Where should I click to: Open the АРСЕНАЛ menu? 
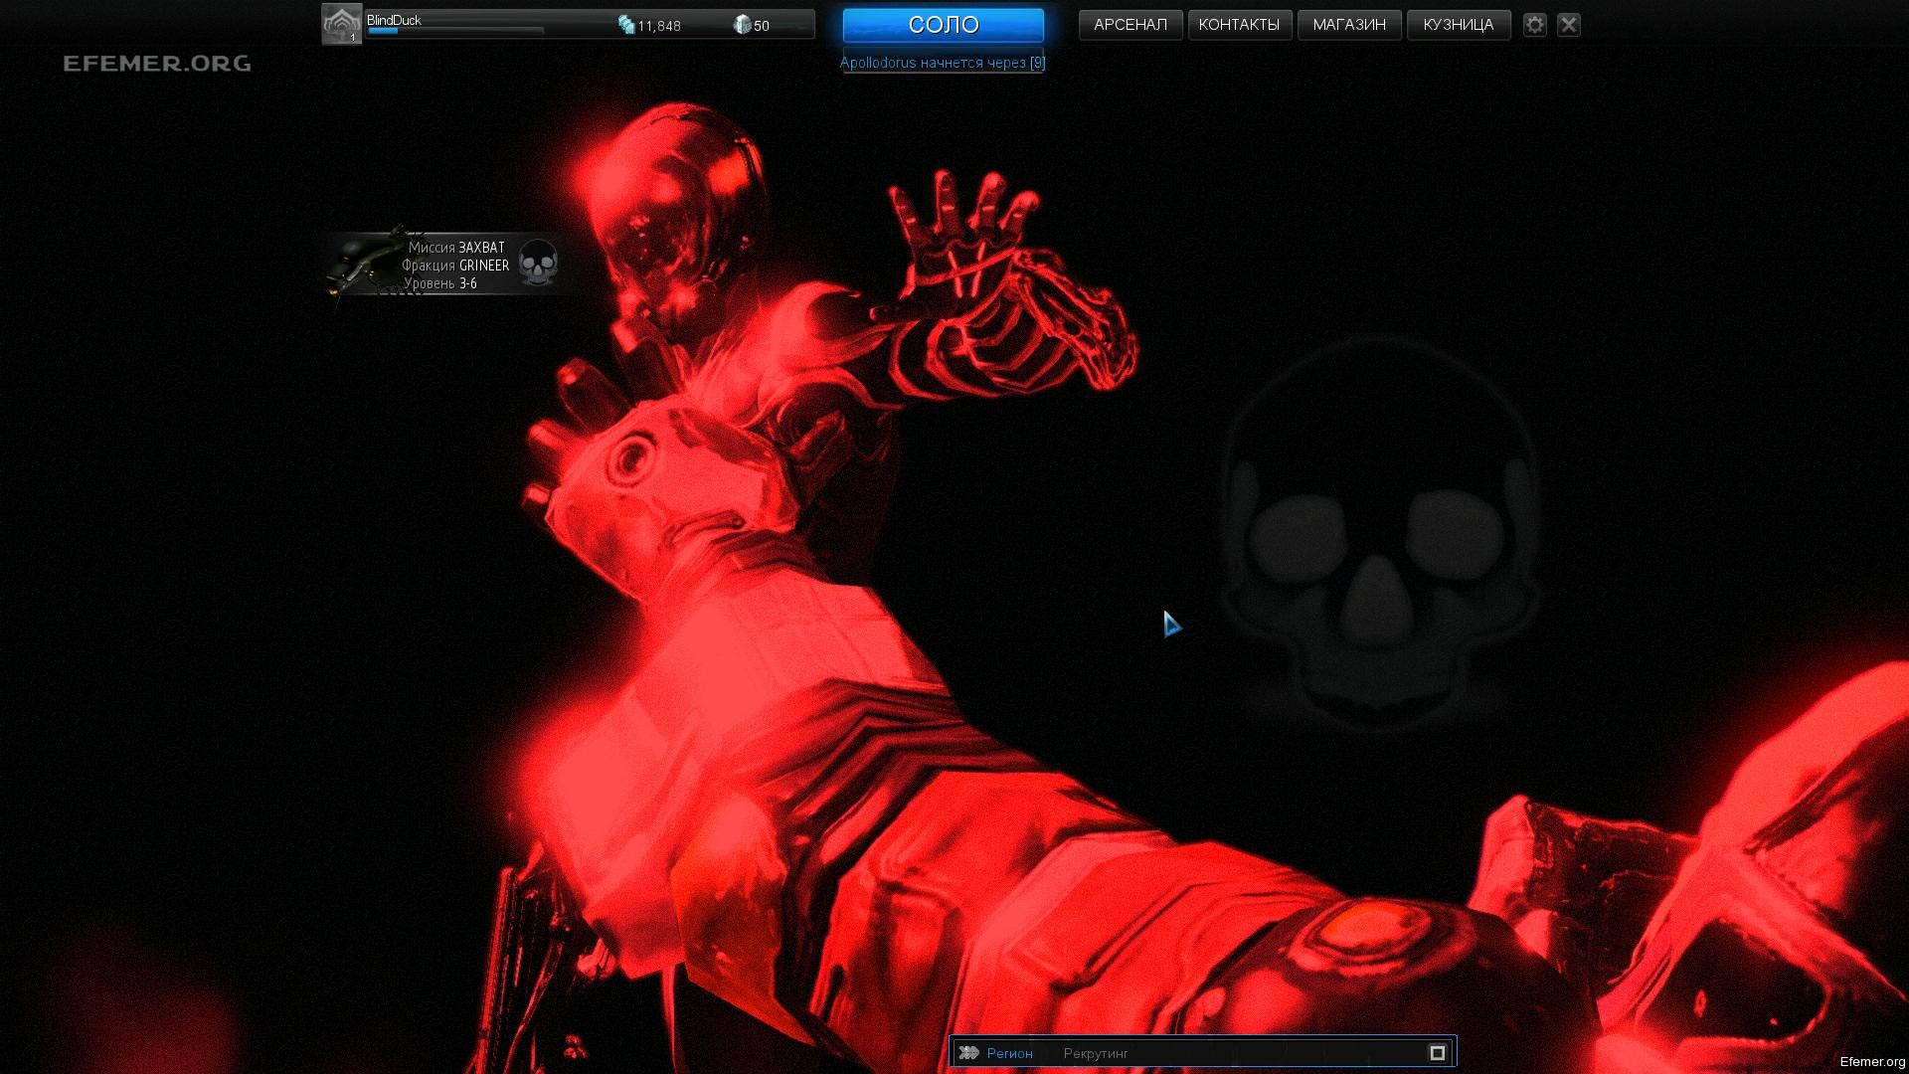tap(1130, 25)
